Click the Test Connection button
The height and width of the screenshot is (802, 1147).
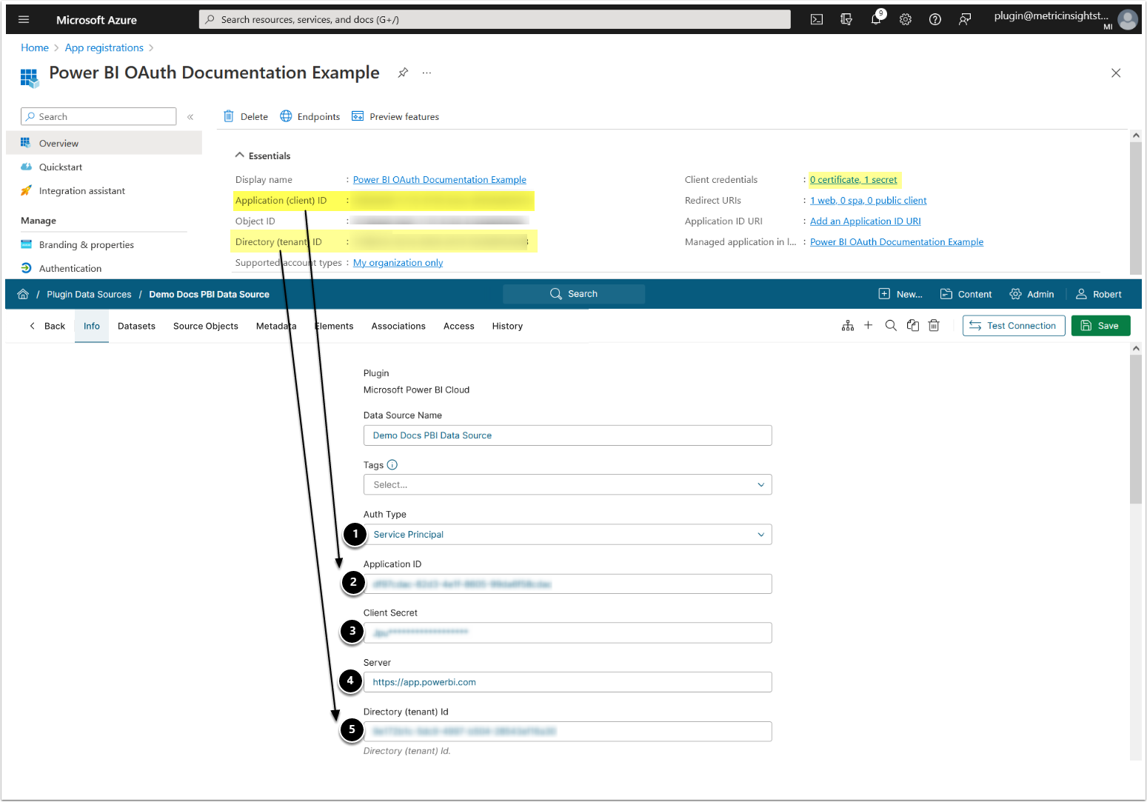click(x=1014, y=326)
